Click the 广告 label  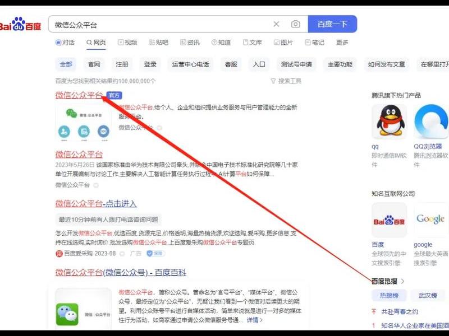coord(136,254)
